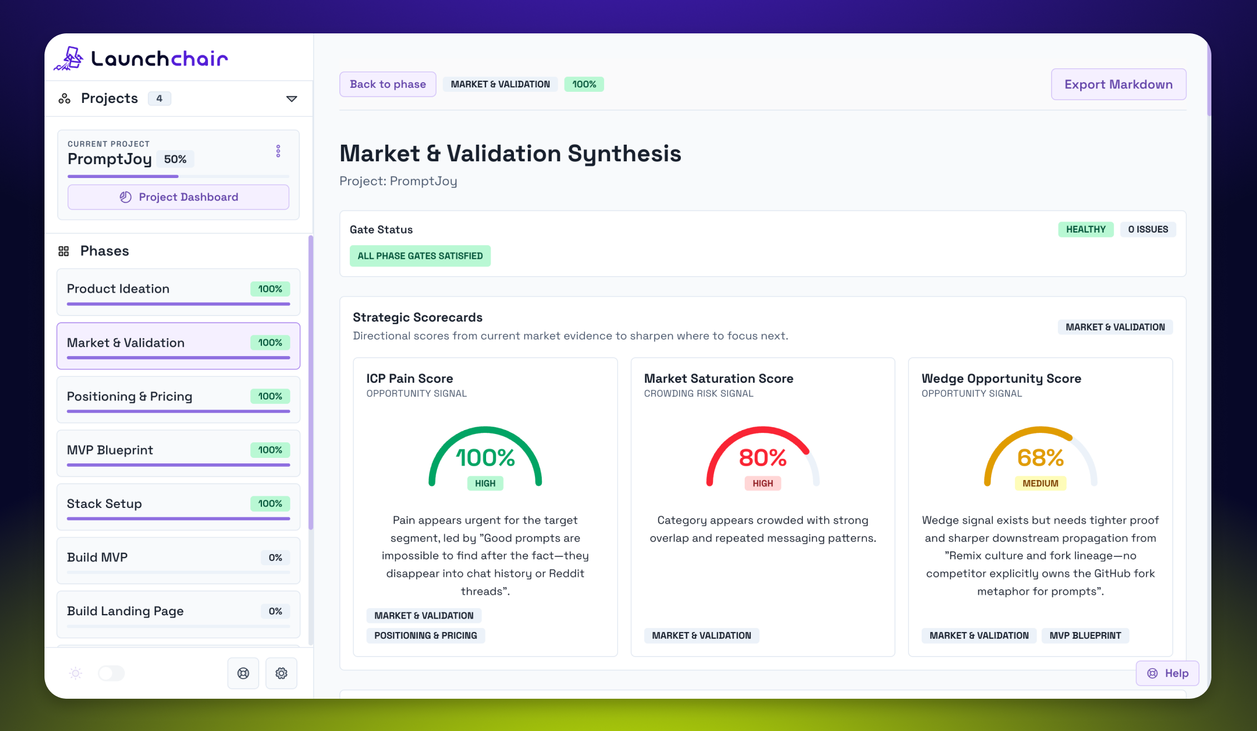Expand the Positioning & Pricing phase

pos(177,399)
